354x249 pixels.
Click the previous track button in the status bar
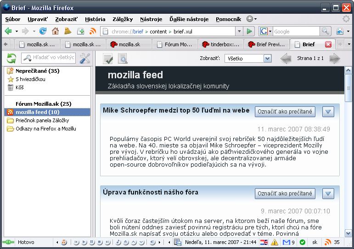(x=77, y=242)
